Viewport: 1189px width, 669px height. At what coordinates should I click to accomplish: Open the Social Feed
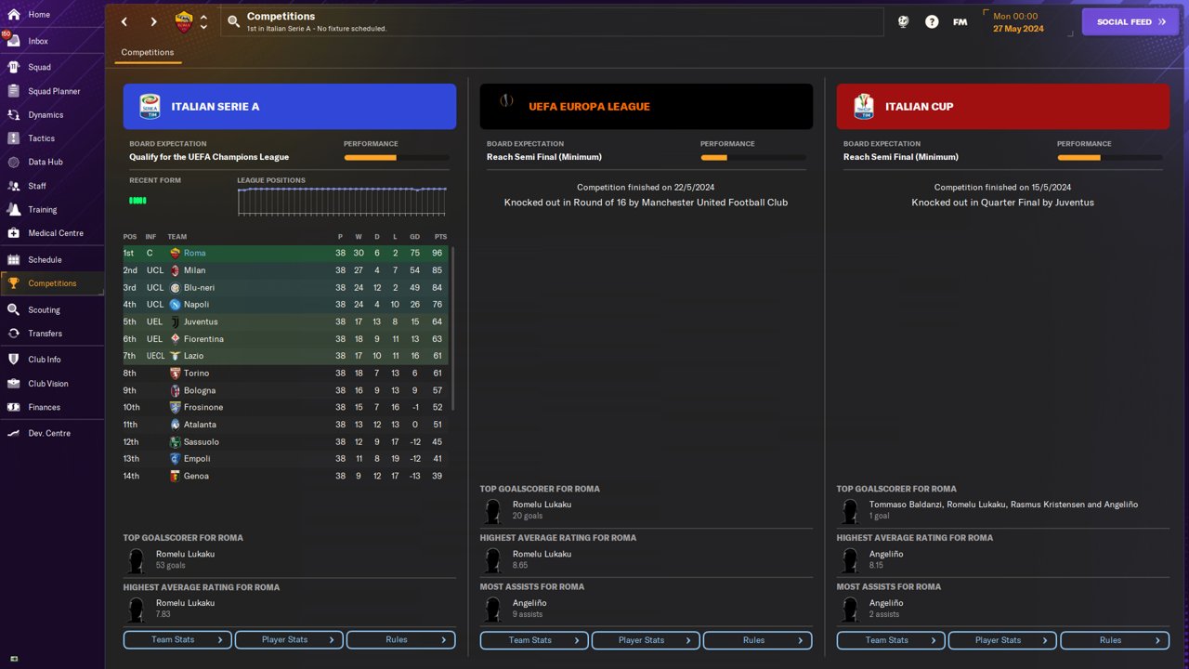tap(1130, 22)
